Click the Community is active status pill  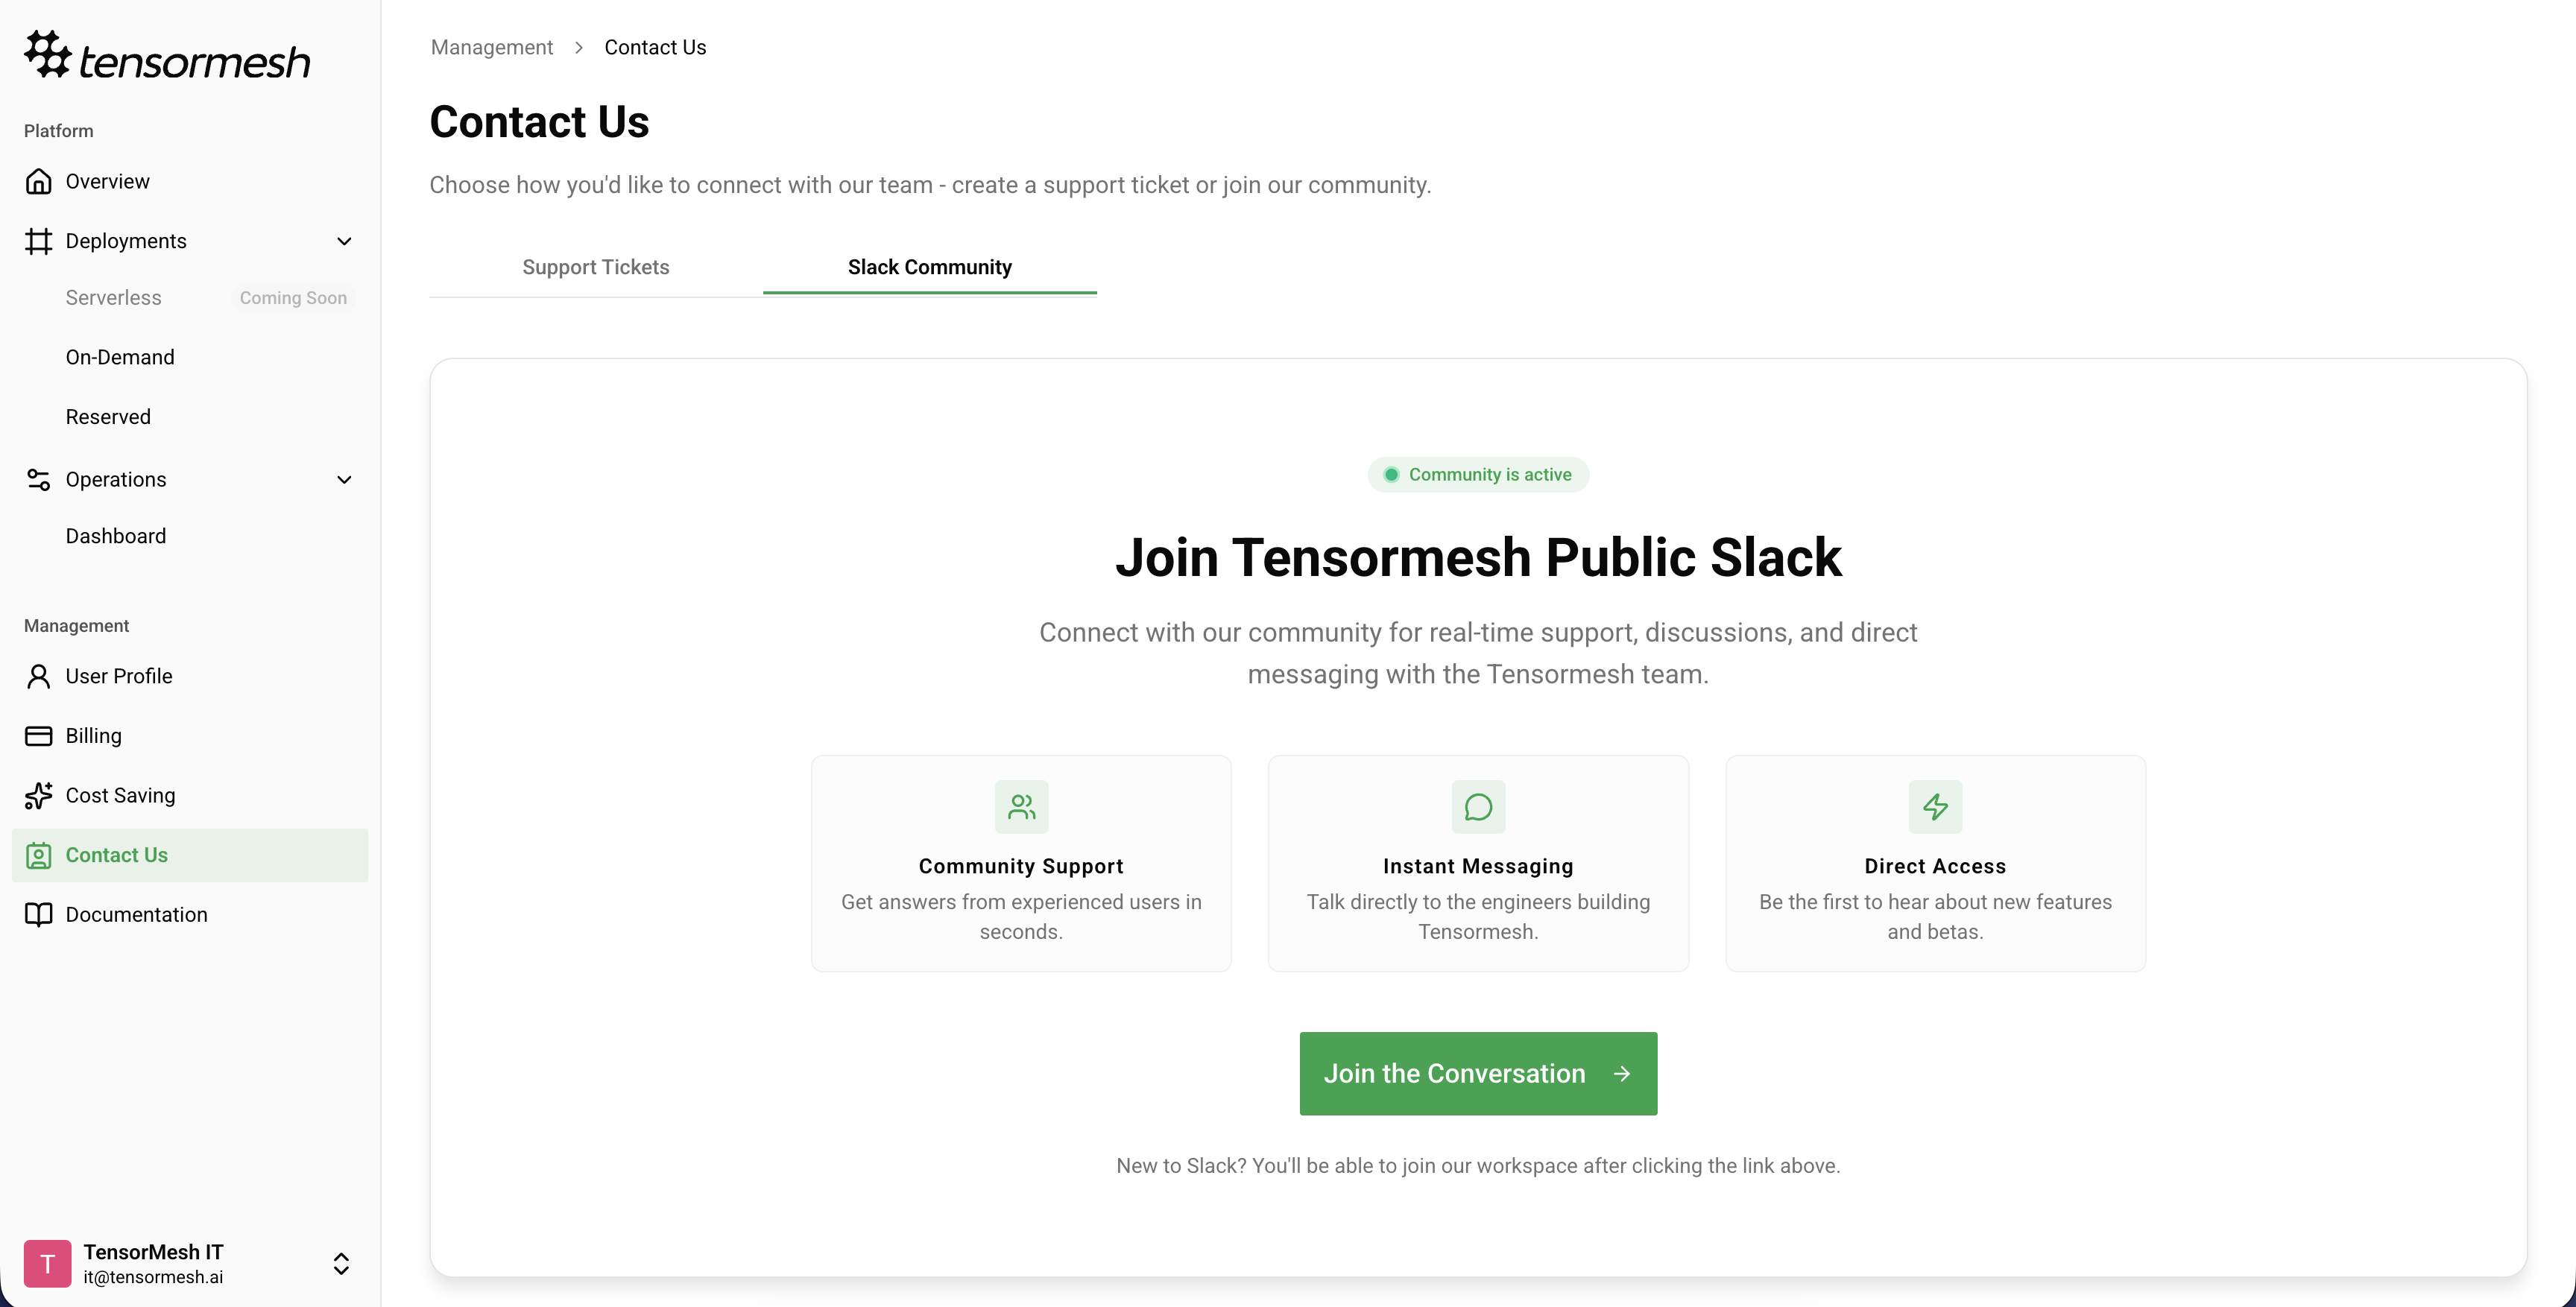point(1477,474)
